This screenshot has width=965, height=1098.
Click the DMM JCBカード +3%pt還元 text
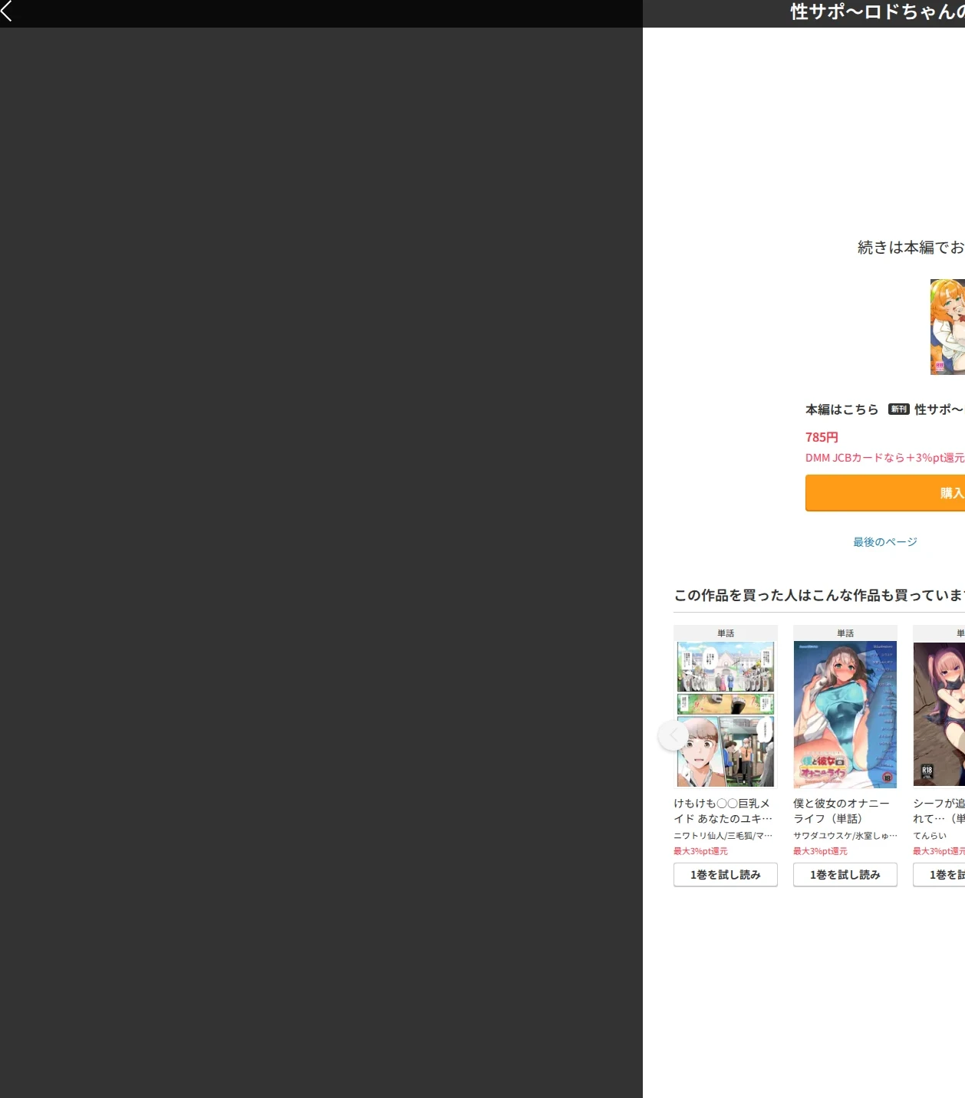pos(885,458)
